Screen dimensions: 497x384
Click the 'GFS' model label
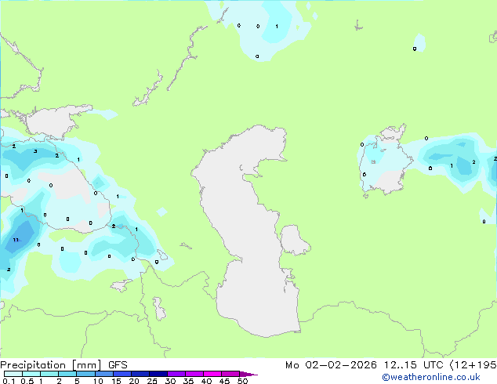(118, 365)
